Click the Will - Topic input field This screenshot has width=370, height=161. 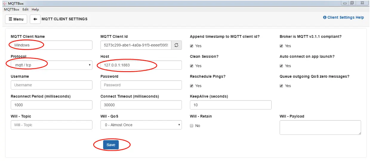[x=52, y=125]
